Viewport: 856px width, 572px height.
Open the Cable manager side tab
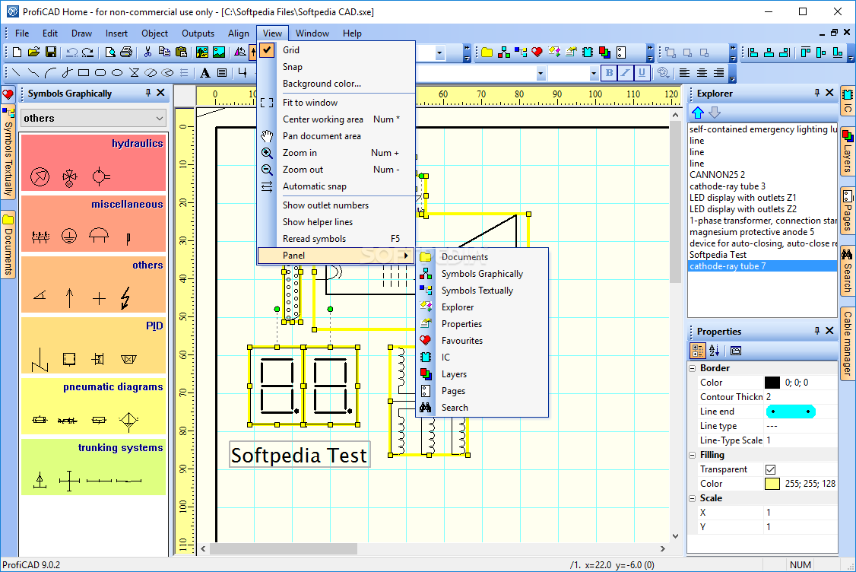(848, 343)
